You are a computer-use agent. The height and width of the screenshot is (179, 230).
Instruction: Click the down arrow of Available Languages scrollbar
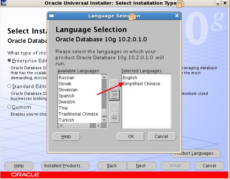click(x=104, y=120)
